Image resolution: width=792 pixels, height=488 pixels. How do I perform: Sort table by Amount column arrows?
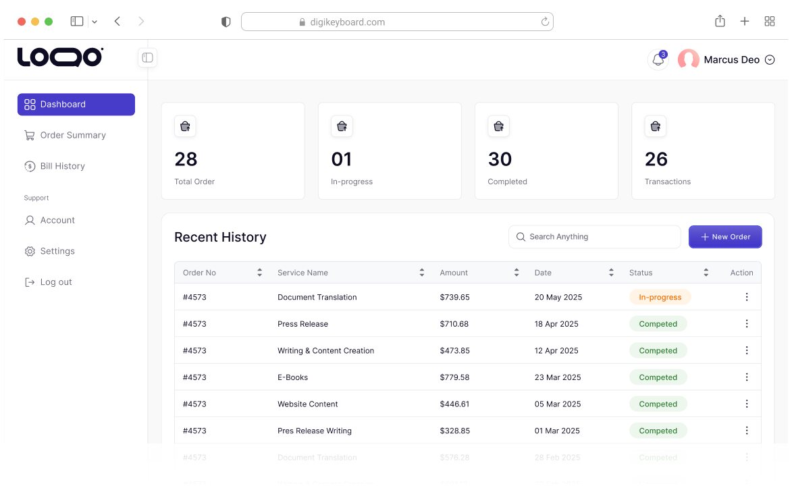516,273
